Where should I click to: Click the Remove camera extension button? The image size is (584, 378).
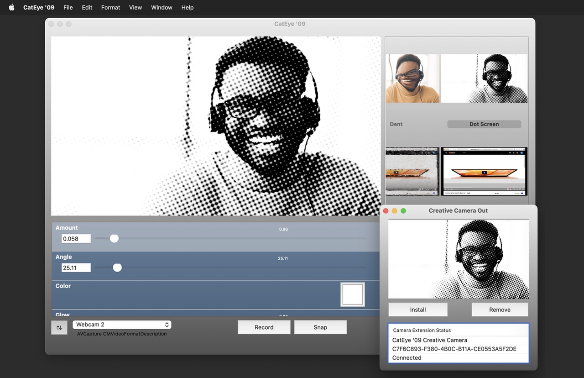pyautogui.click(x=500, y=310)
